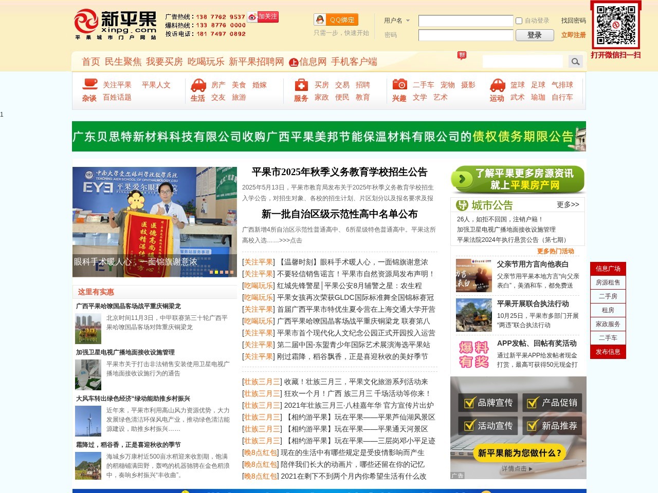Open article 广西平果哈嘹国晶客场战平重庆铜梁龙

129,306
